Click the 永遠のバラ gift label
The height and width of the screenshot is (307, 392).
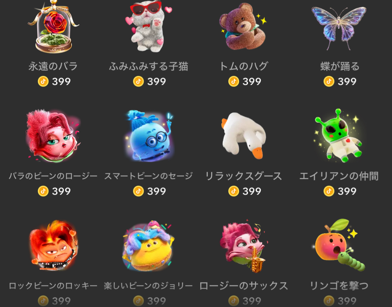point(53,66)
